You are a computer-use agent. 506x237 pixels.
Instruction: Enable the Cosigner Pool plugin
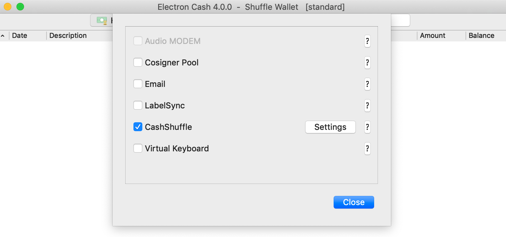pyautogui.click(x=138, y=62)
